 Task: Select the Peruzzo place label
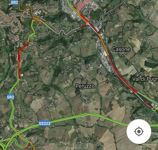coord(85,86)
